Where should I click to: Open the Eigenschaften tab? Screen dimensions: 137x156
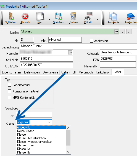pos(11,72)
